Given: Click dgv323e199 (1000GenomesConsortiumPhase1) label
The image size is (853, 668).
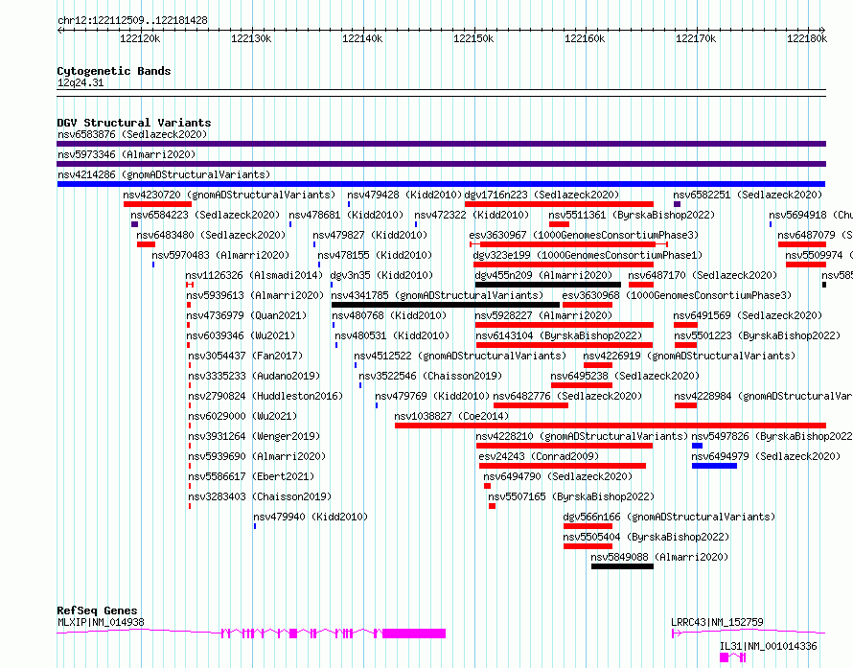Looking at the screenshot, I should click(x=588, y=255).
